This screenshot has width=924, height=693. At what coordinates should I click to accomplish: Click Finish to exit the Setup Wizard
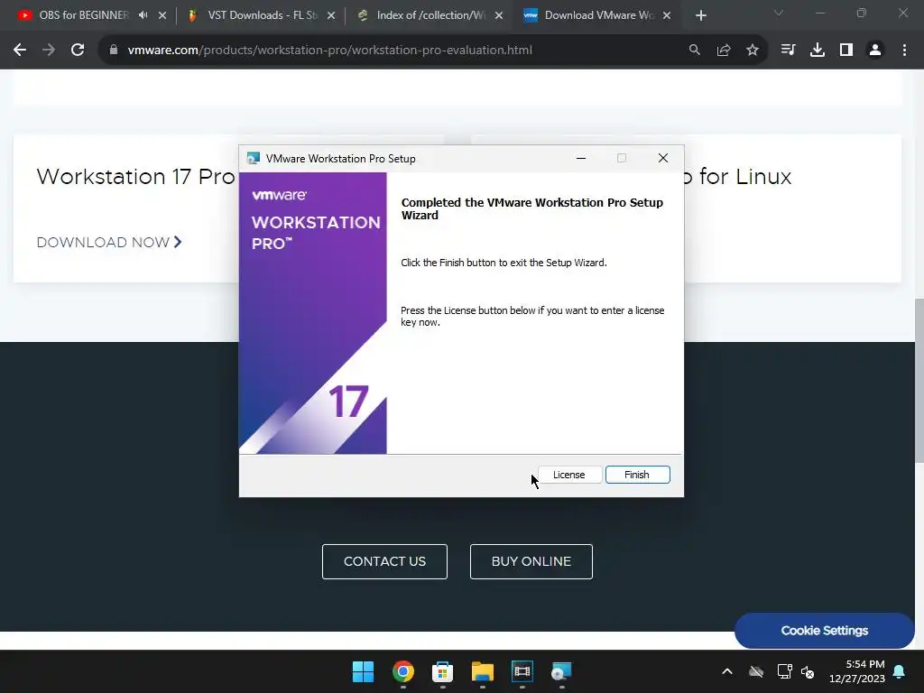(637, 475)
